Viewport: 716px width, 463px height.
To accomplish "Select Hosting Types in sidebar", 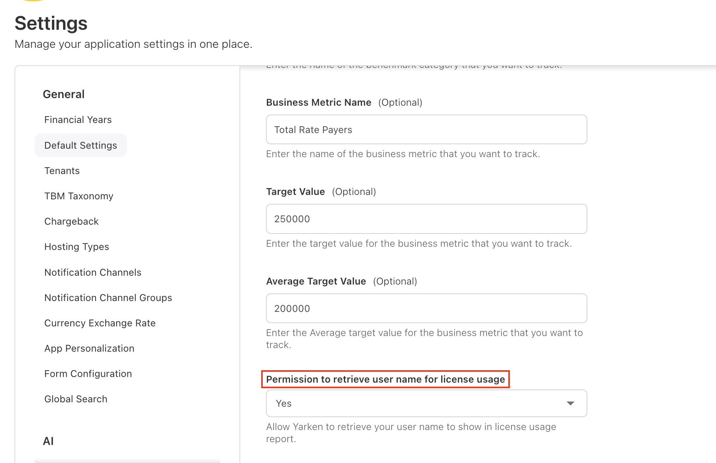I will tap(77, 247).
